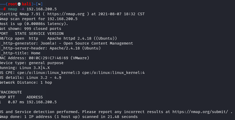Click the cpe:/o:linux:linux_kernel:4 text
Screen dimensions: 235x120
point(113,73)
